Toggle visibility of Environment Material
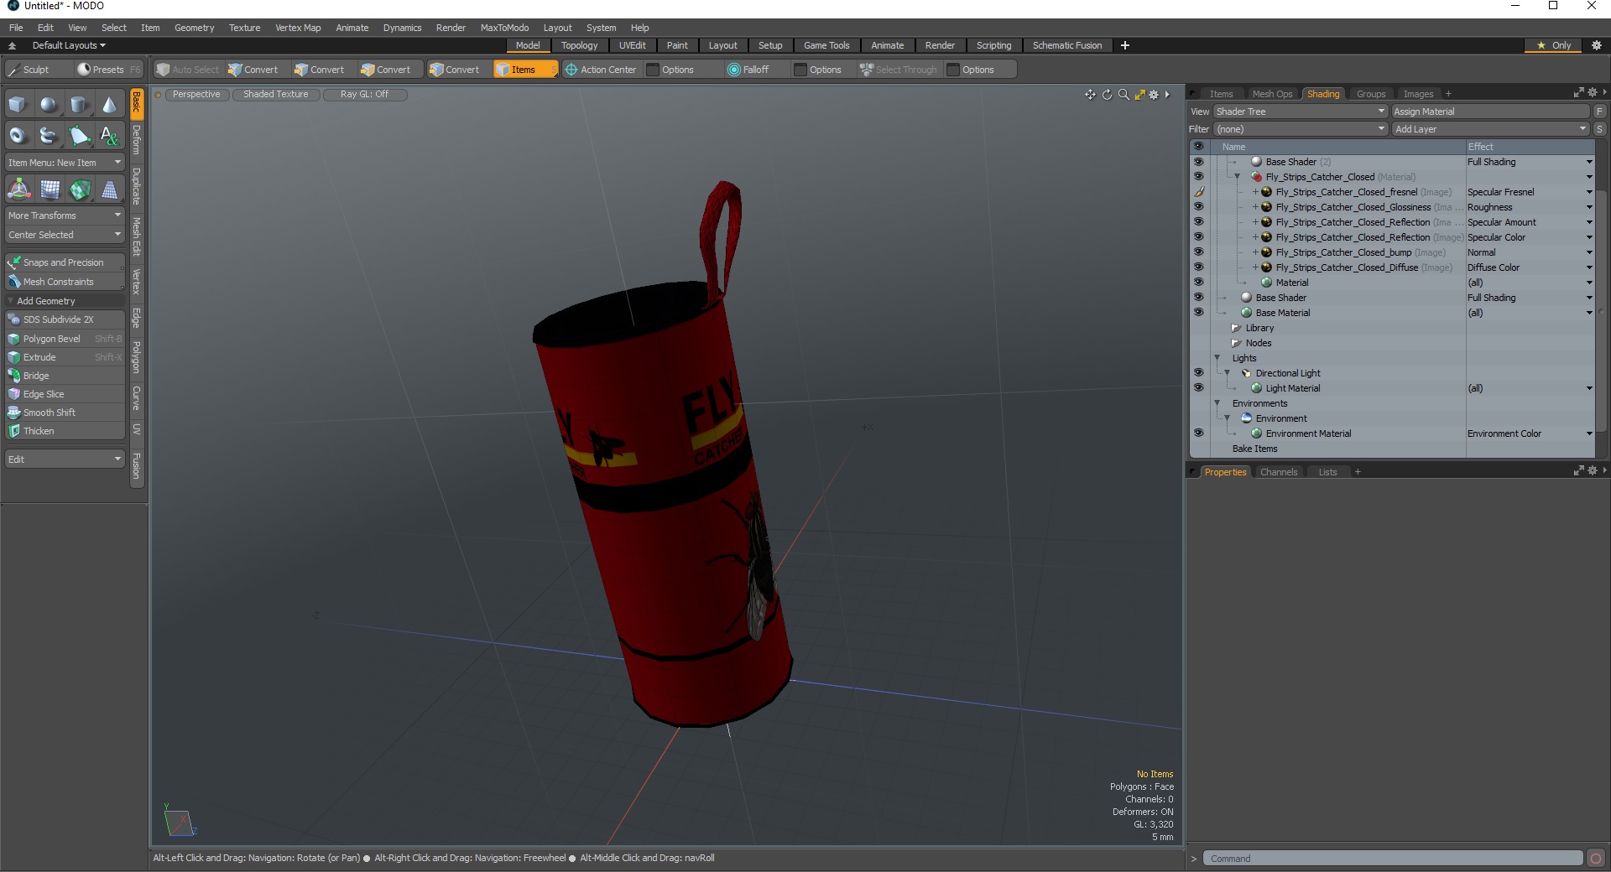Viewport: 1611px width, 872px height. coord(1198,433)
